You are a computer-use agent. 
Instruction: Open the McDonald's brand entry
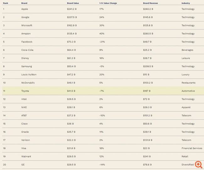pyautogui.click(x=28, y=83)
